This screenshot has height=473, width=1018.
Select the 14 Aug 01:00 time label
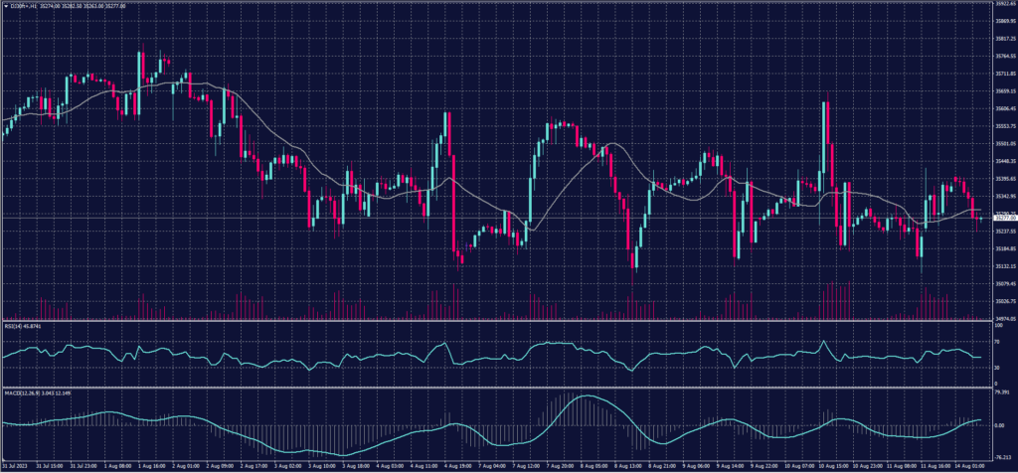click(x=958, y=464)
